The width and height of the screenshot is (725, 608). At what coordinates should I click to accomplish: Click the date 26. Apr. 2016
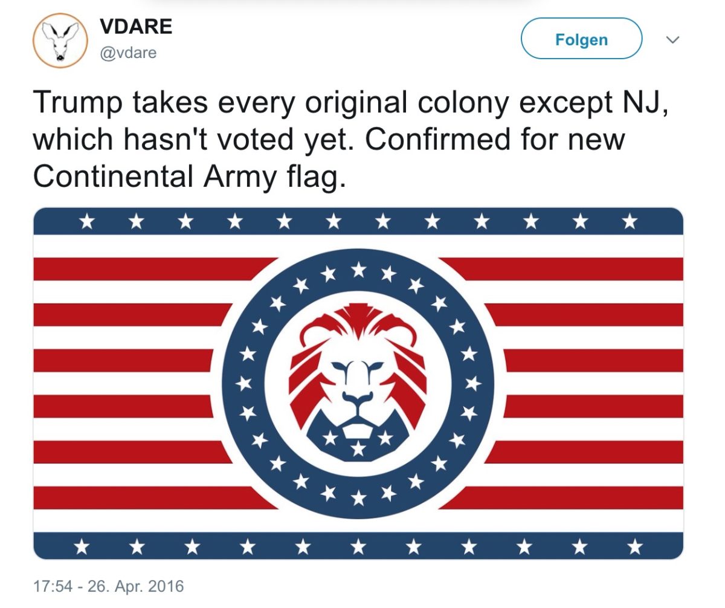134,586
